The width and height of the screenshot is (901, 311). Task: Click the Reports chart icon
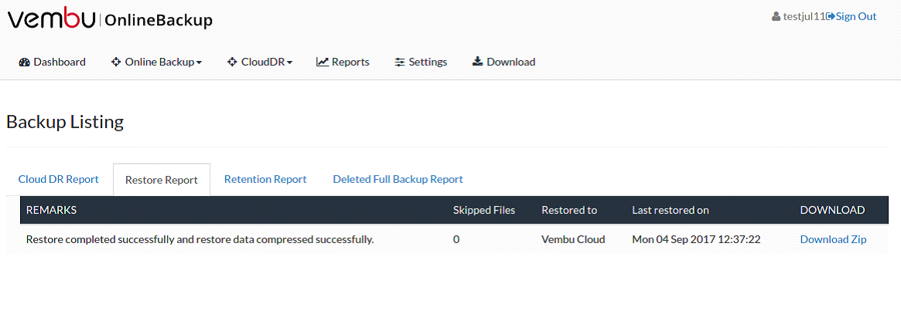pos(323,62)
